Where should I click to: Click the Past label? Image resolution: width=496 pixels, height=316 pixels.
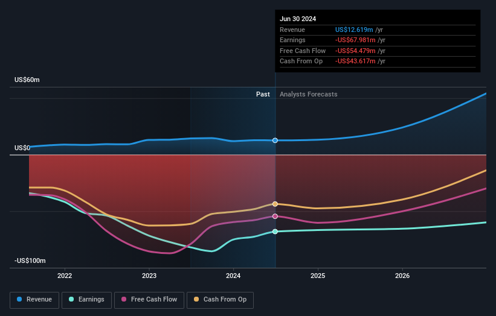pos(263,94)
